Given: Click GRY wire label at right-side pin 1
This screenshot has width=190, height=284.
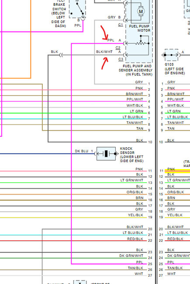Looking at the screenshot, I should pos(171,82).
